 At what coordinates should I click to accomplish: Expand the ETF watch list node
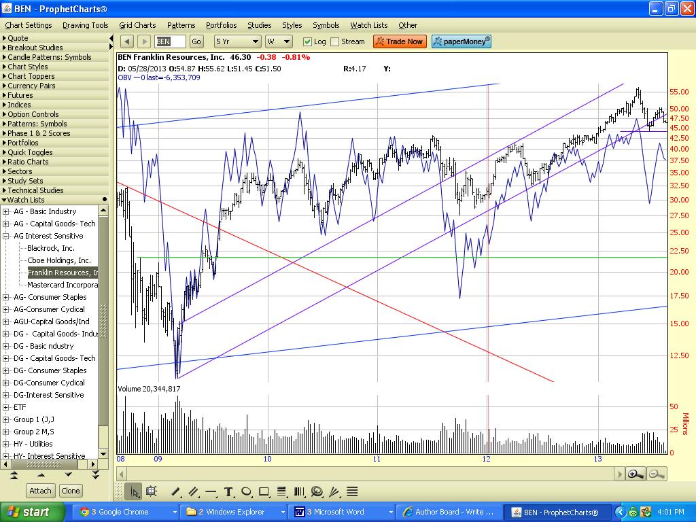pyautogui.click(x=5, y=408)
